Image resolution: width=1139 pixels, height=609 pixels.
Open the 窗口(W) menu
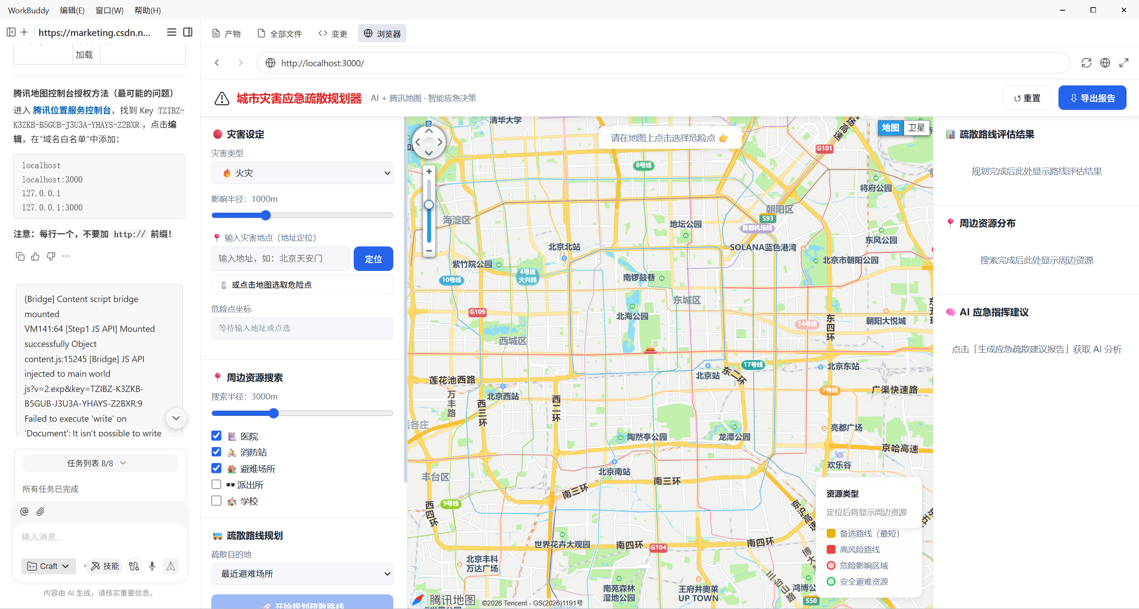(109, 10)
